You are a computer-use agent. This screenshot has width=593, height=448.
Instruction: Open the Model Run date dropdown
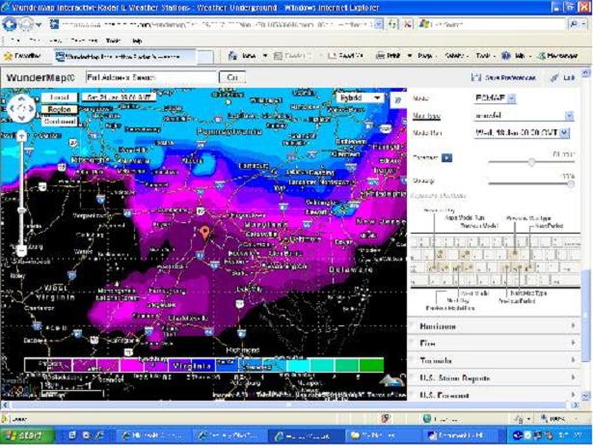[564, 132]
